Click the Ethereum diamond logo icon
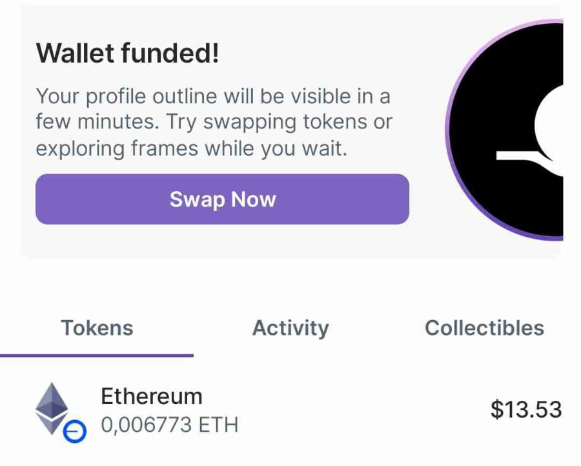Viewport: 581px width, 466px height. tap(52, 408)
